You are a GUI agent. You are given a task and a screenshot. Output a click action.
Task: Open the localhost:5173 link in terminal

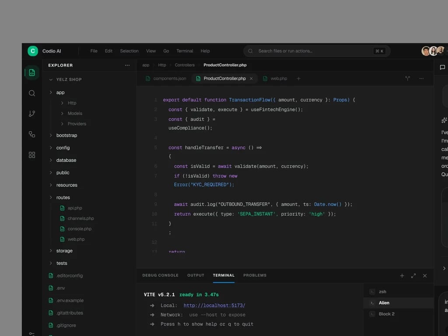pyautogui.click(x=214, y=305)
